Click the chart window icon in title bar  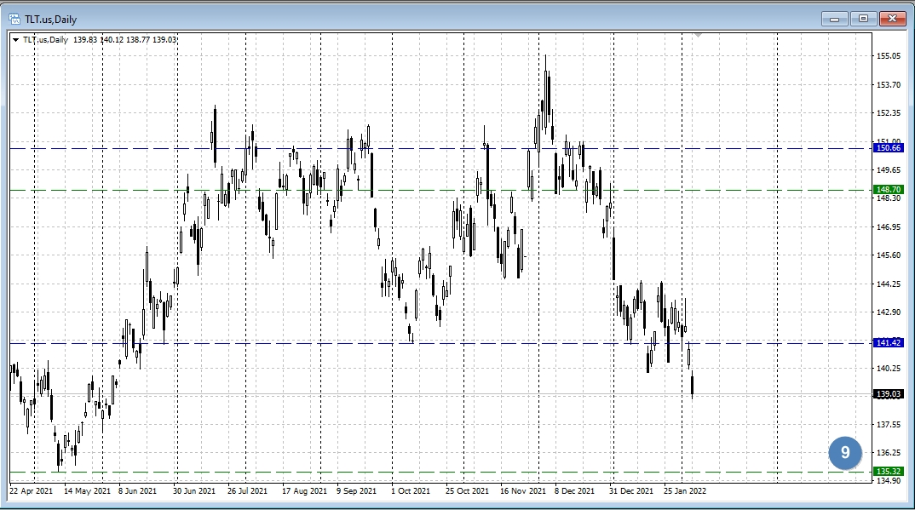click(14, 19)
